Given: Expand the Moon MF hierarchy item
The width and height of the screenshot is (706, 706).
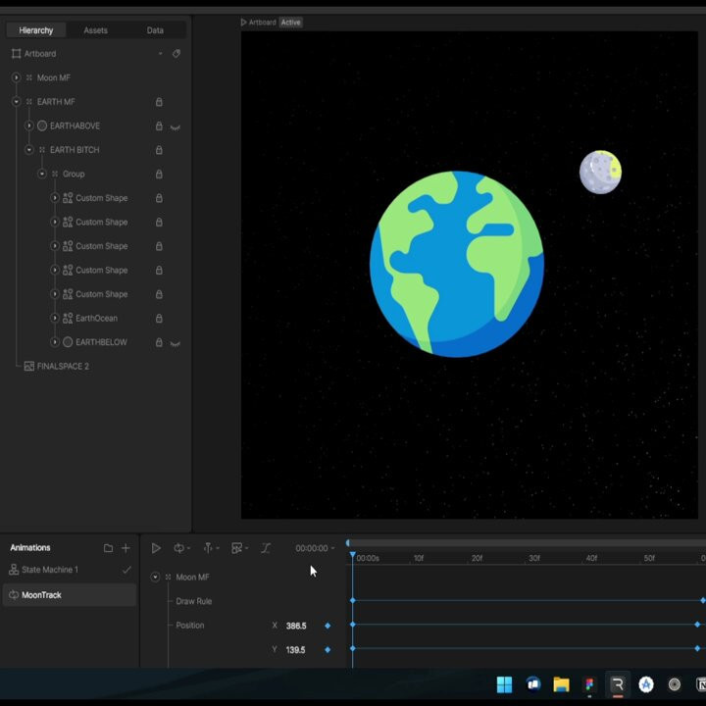Looking at the screenshot, I should click(x=16, y=77).
